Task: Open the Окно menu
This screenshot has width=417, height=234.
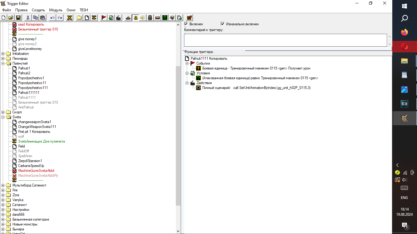Action: 71,10
